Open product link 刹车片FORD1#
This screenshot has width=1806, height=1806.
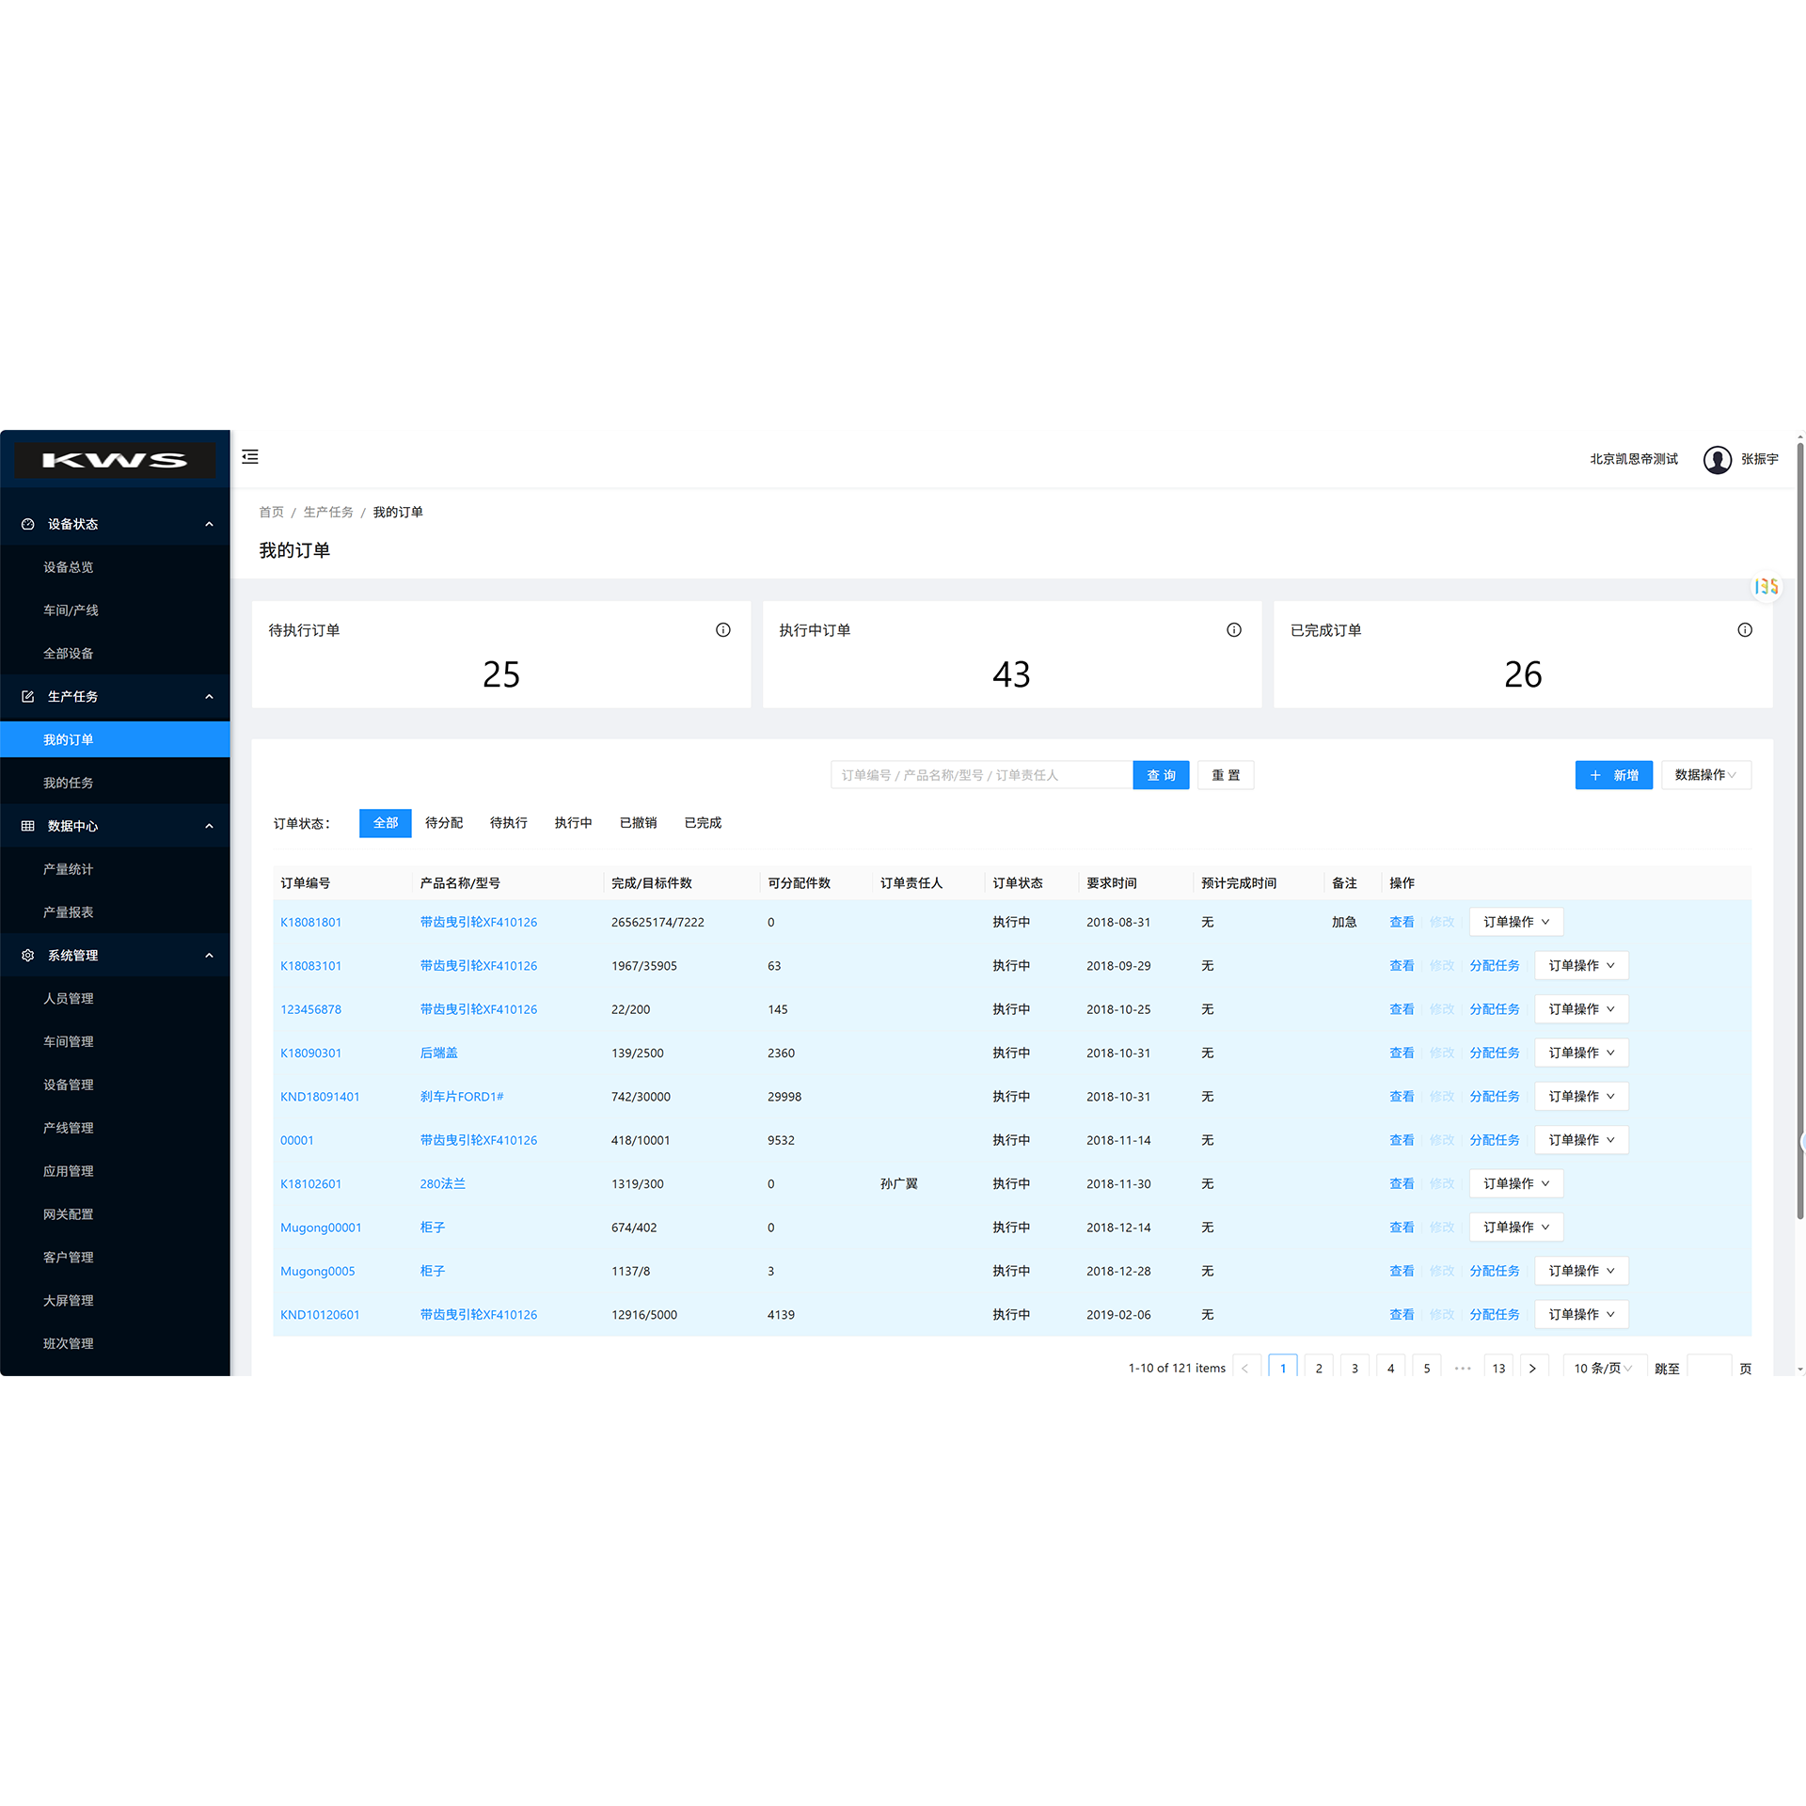click(x=462, y=1097)
